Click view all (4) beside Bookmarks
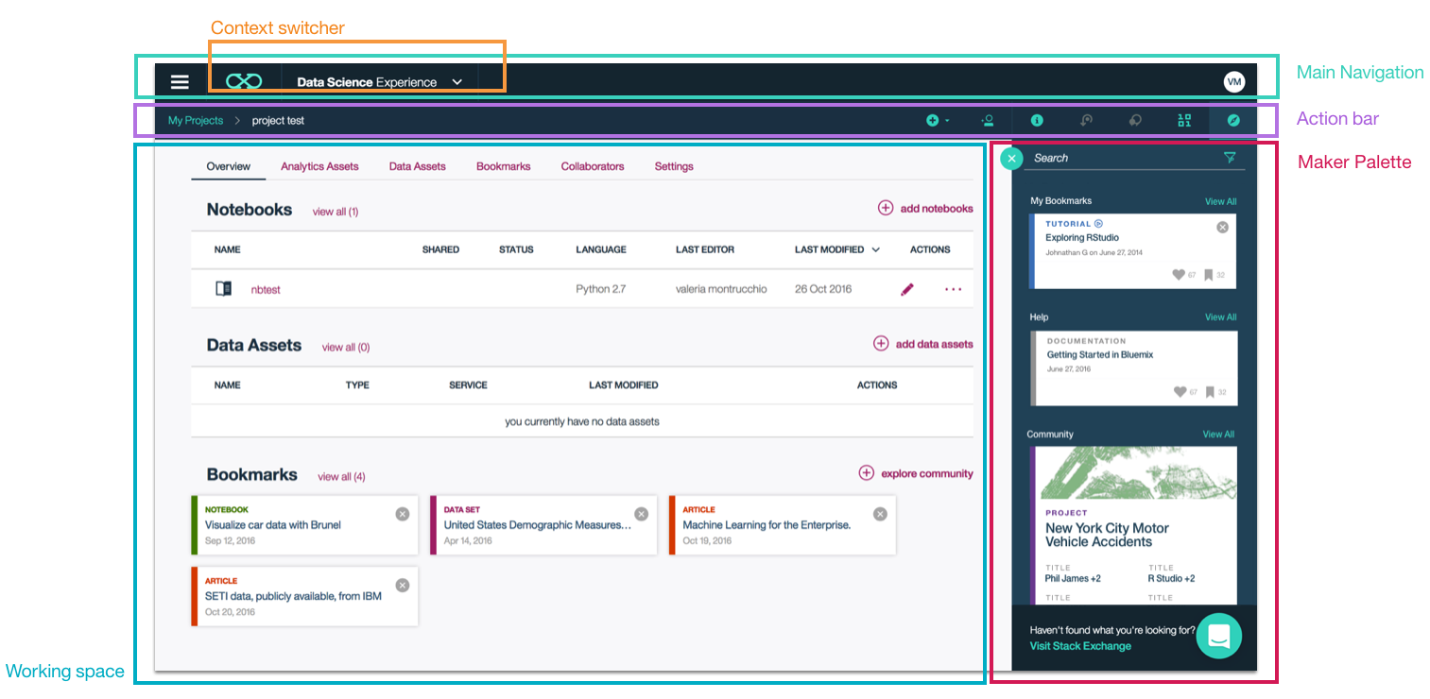The height and width of the screenshot is (699, 1430). point(341,477)
